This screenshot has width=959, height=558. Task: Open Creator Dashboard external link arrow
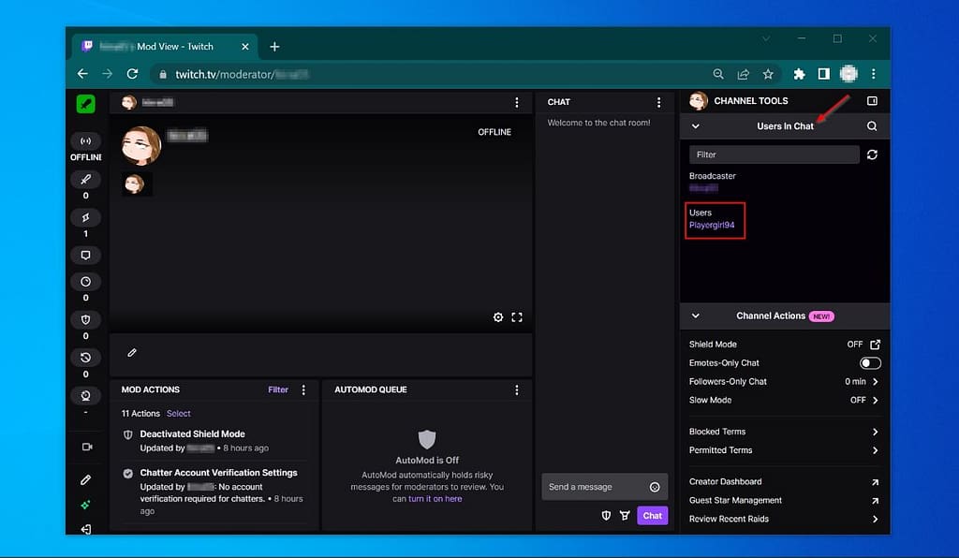click(876, 481)
